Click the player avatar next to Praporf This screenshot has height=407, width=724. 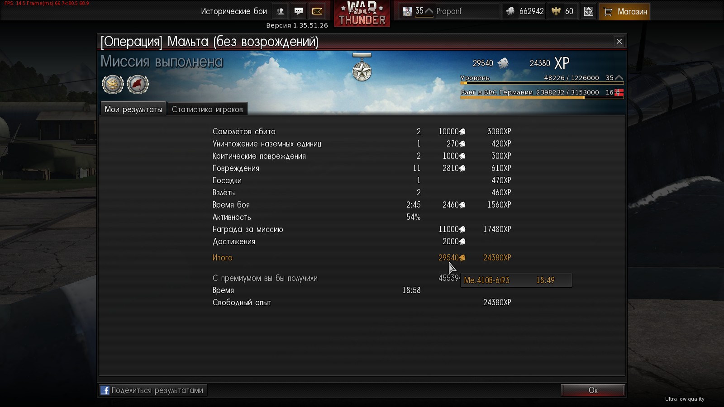407,11
